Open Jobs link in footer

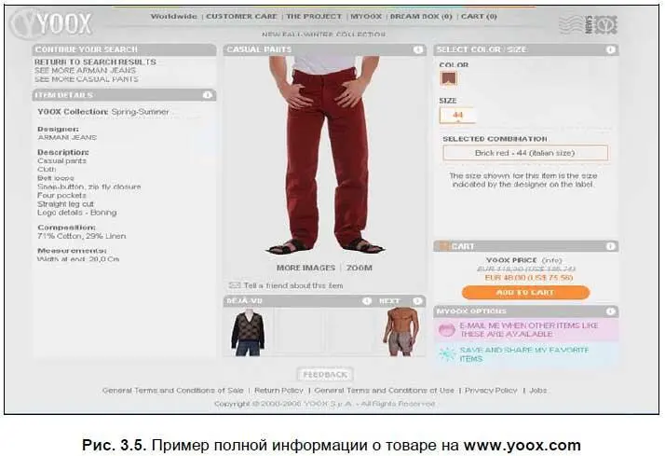click(x=538, y=390)
